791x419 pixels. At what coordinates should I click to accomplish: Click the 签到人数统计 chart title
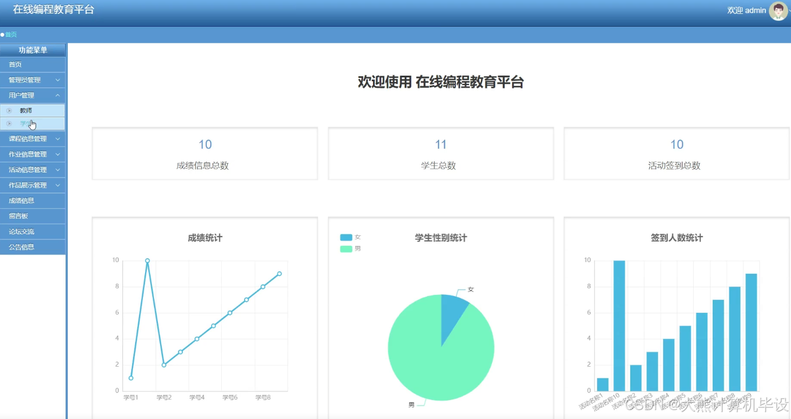(x=676, y=238)
